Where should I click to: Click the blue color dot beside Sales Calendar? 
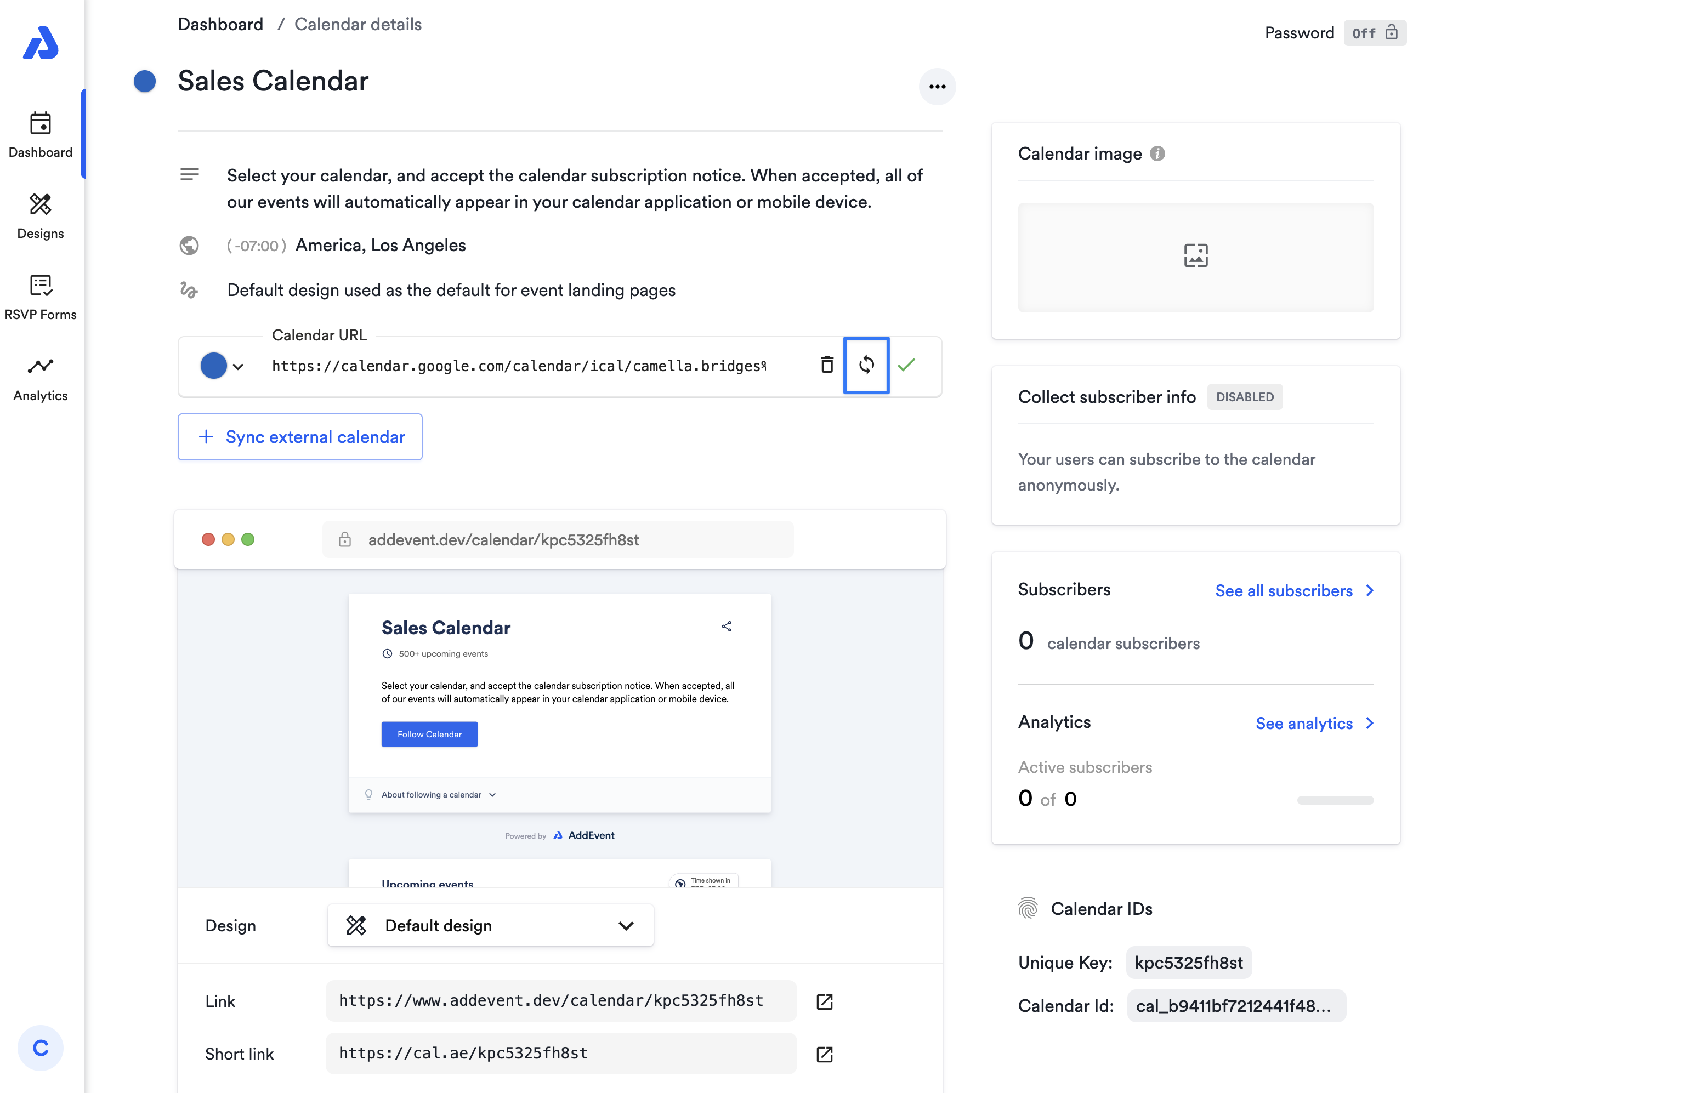pos(144,81)
